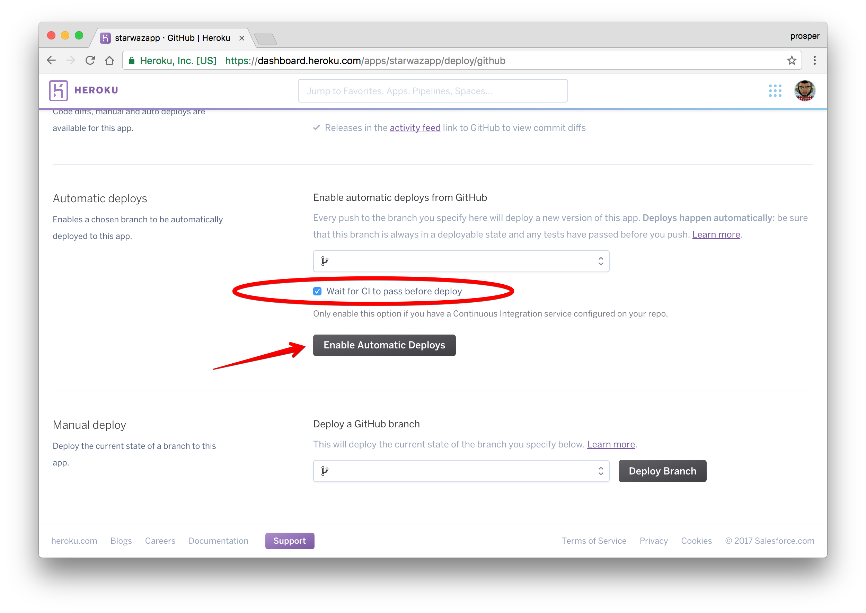Image resolution: width=866 pixels, height=613 pixels.
Task: Open the user avatar account menu
Action: click(804, 91)
